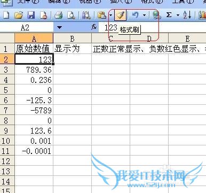Select cell containing 原始数值
The image size is (206, 193).
pyautogui.click(x=34, y=49)
